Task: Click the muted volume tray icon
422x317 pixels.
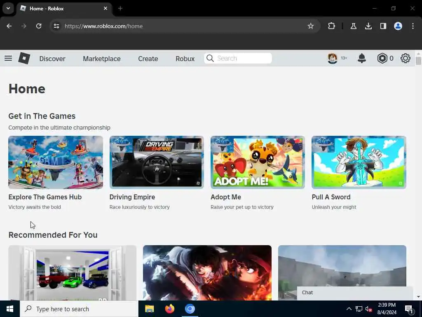Action: tap(369, 309)
